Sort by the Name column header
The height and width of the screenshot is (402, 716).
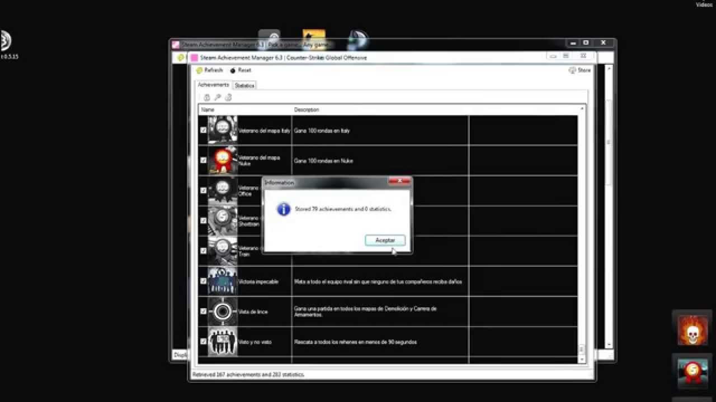[x=245, y=109]
